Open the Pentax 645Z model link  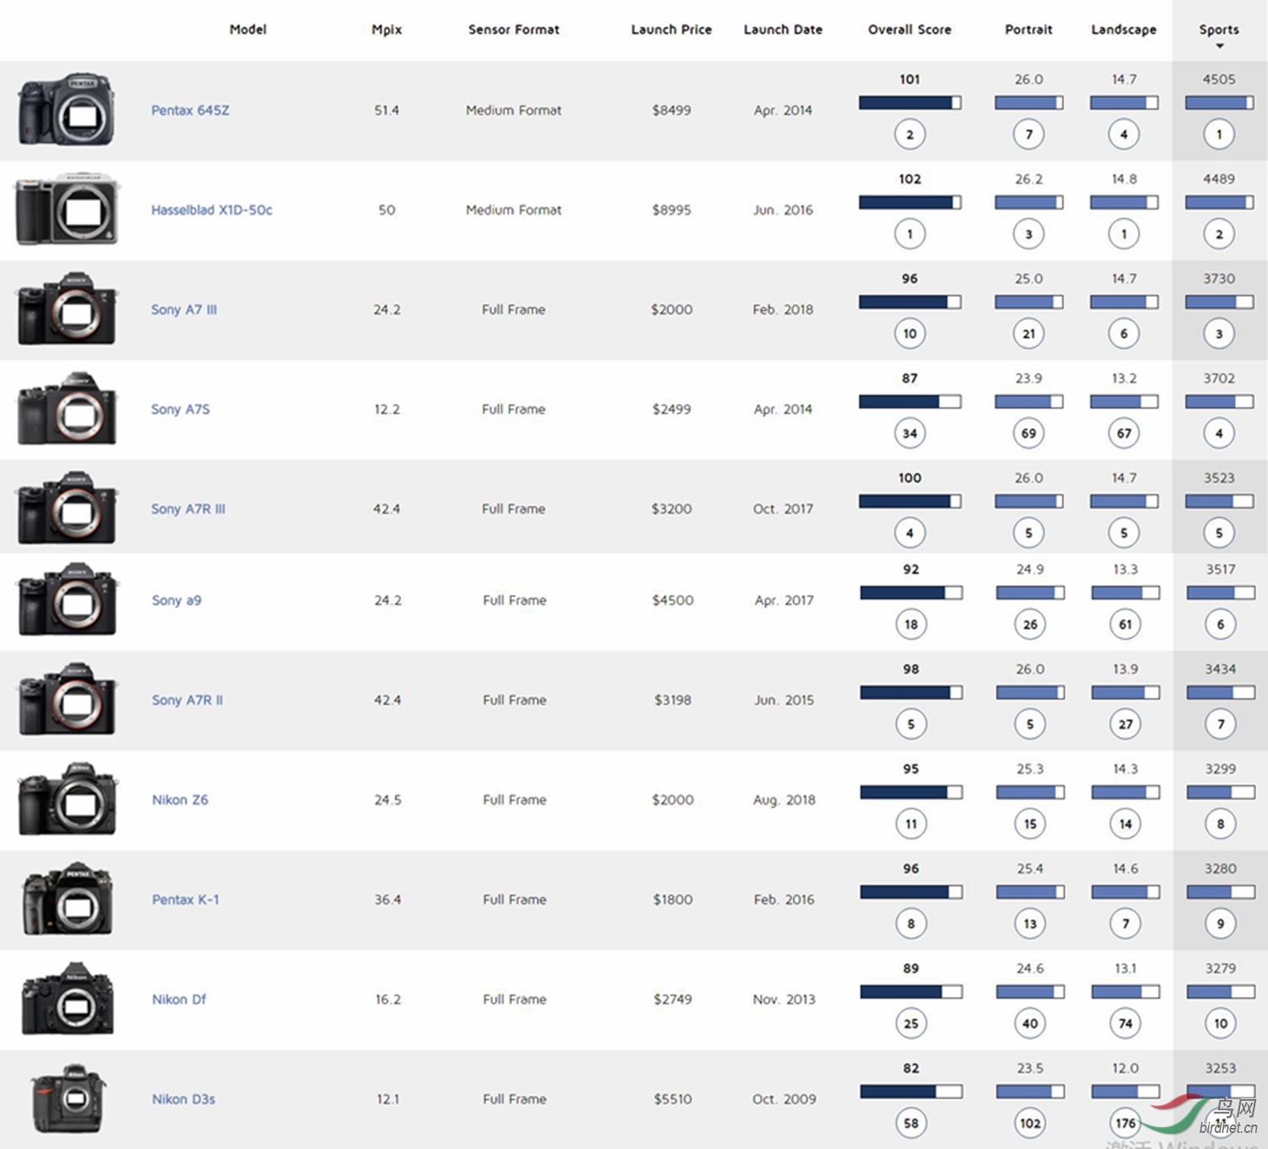click(190, 110)
